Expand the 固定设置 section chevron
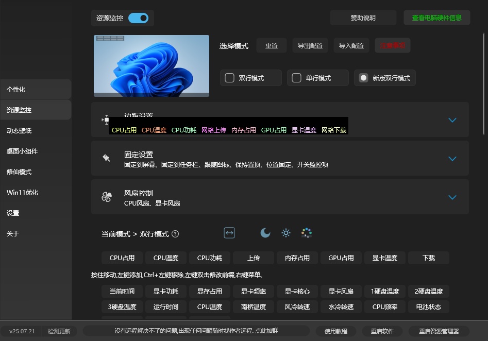The width and height of the screenshot is (488, 341). coord(452,159)
